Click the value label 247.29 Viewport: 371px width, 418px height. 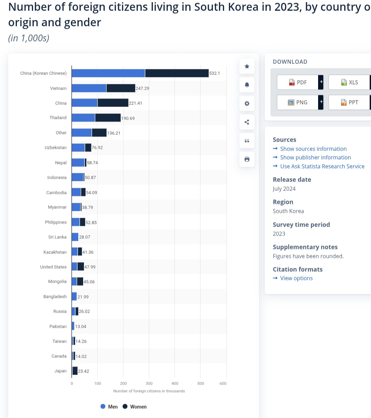(142, 88)
